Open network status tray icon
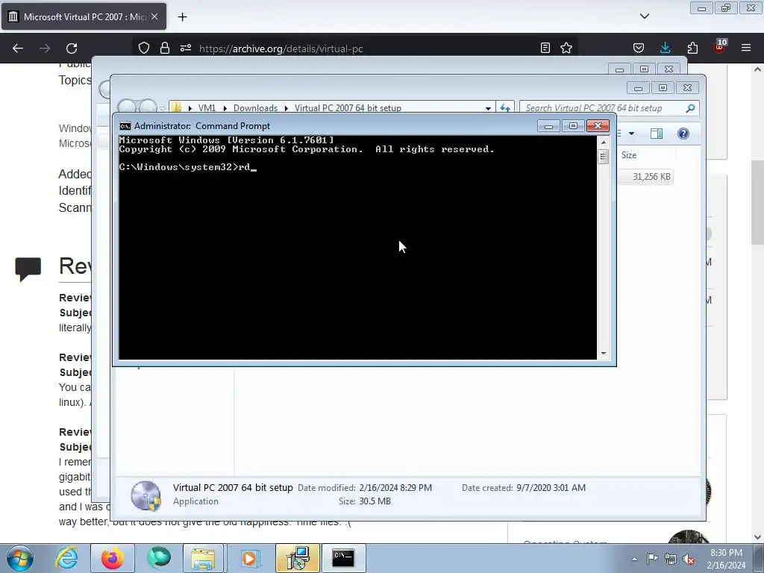 pos(671,559)
